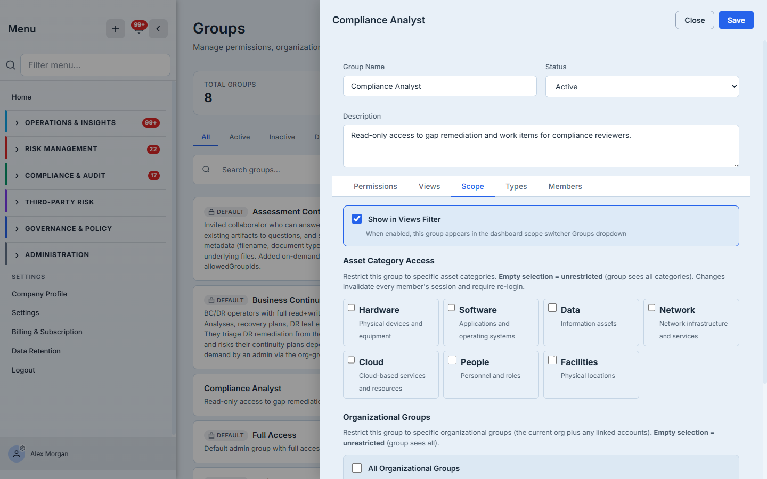Check the People asset category
767x479 pixels.
[x=452, y=360]
